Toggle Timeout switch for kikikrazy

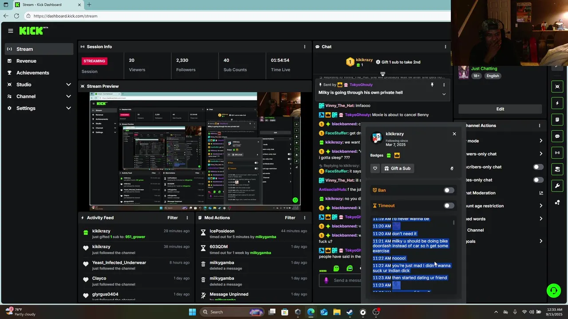tap(449, 206)
